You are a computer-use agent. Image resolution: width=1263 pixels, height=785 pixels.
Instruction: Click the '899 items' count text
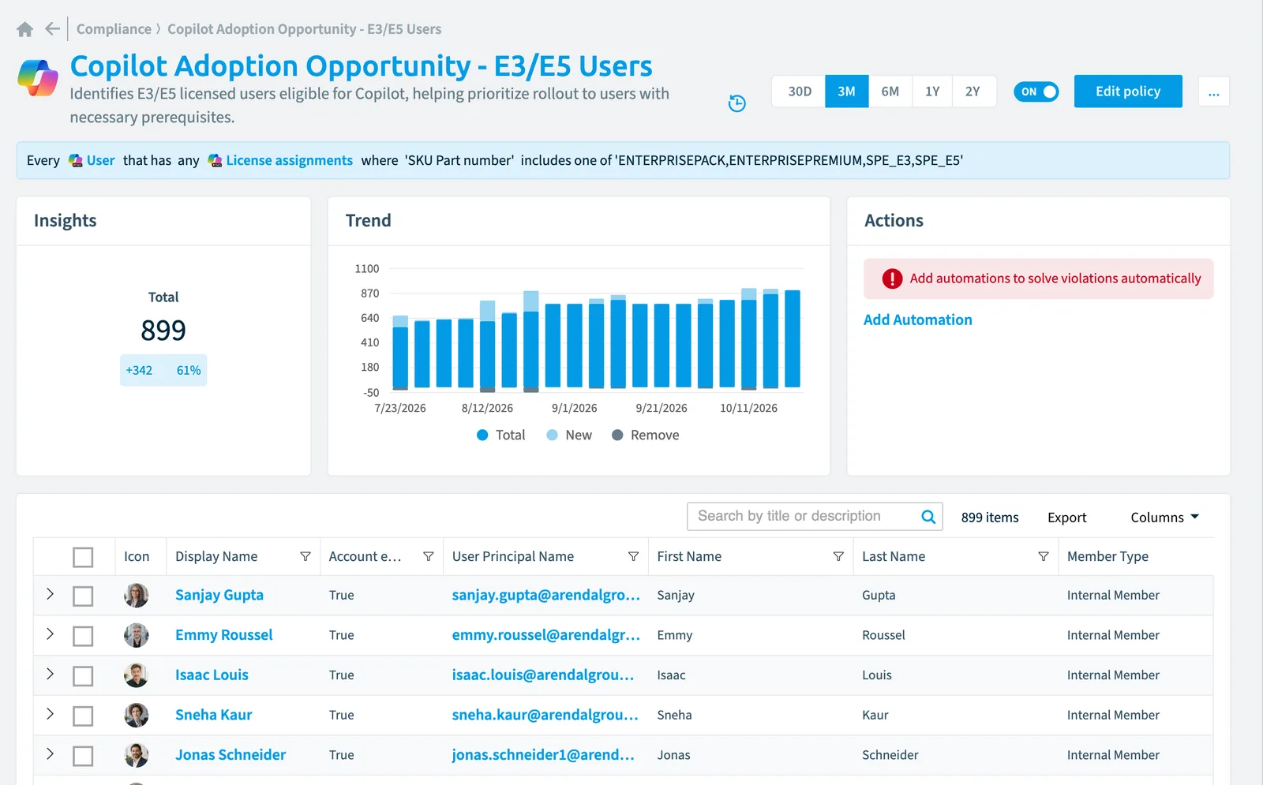989,518
